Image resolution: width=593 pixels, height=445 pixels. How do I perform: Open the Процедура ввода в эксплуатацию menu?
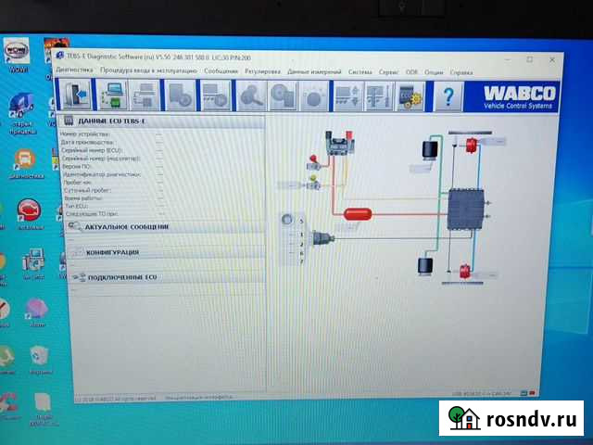pyautogui.click(x=148, y=70)
